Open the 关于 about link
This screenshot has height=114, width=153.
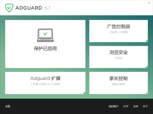pyautogui.click(x=145, y=106)
